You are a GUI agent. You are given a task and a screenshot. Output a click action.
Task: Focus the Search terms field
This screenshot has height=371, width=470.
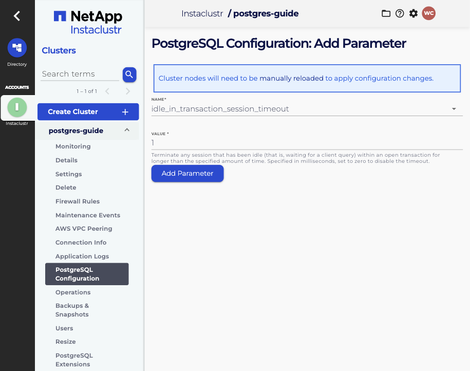point(80,74)
